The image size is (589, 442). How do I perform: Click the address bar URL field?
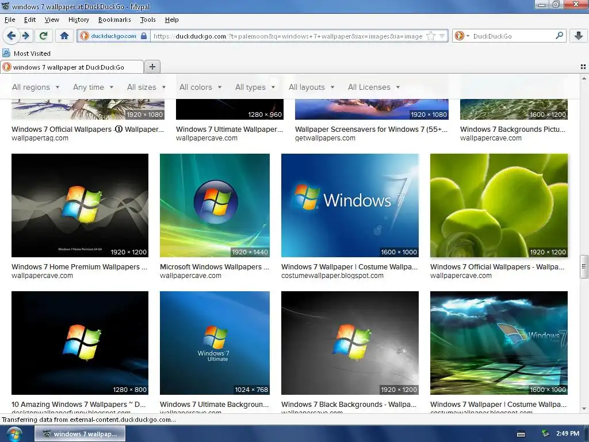(x=288, y=36)
